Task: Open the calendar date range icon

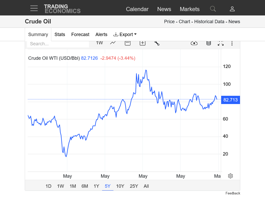Action: (x=128, y=43)
